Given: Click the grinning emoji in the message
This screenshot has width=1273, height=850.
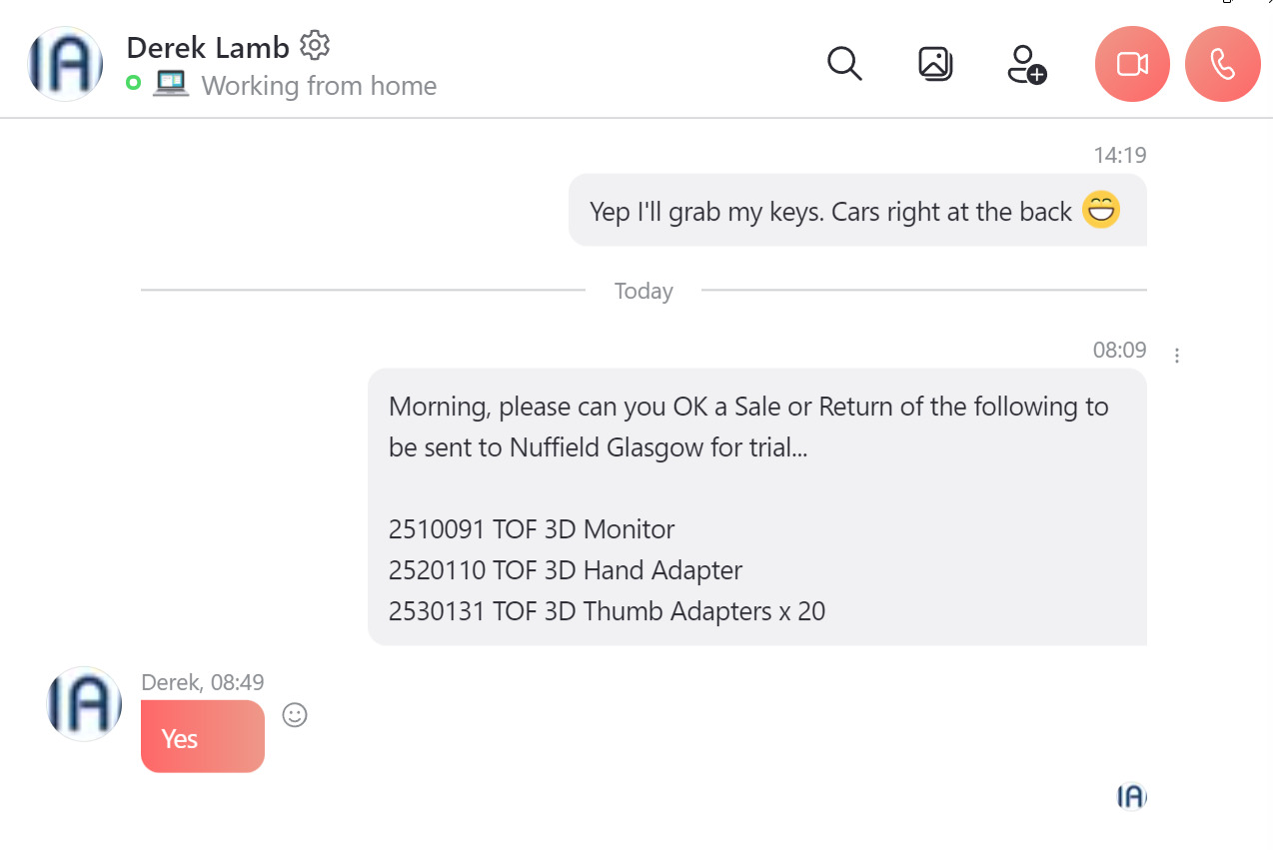Looking at the screenshot, I should (x=1101, y=210).
